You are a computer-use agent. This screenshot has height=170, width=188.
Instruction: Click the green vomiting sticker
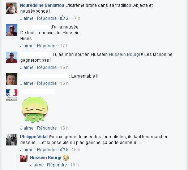coord(35,110)
